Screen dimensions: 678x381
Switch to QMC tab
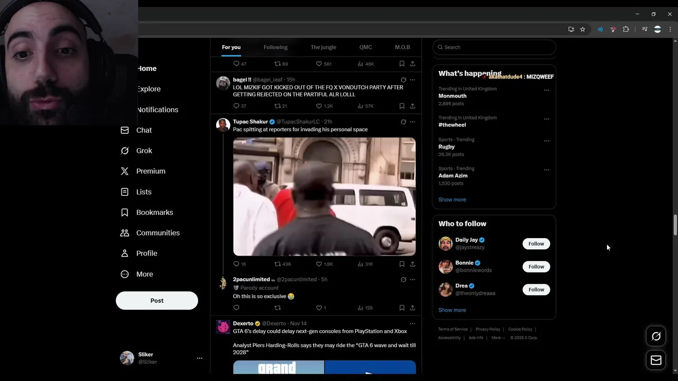365,47
